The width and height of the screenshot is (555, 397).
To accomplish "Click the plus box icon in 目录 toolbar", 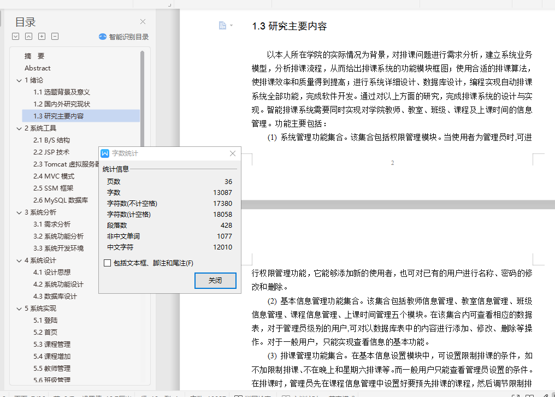I will coord(42,37).
